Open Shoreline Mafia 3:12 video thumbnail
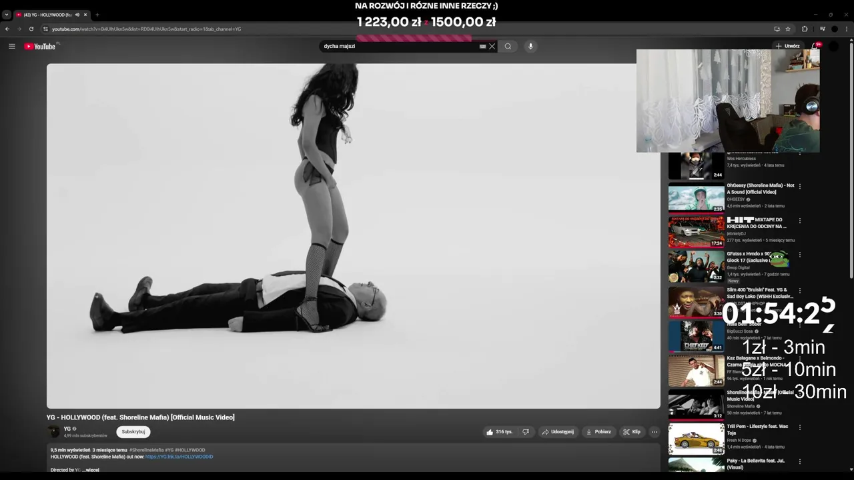854x480 pixels. pyautogui.click(x=696, y=405)
